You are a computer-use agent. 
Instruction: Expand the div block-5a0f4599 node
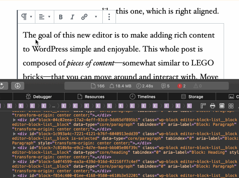tap(15, 162)
